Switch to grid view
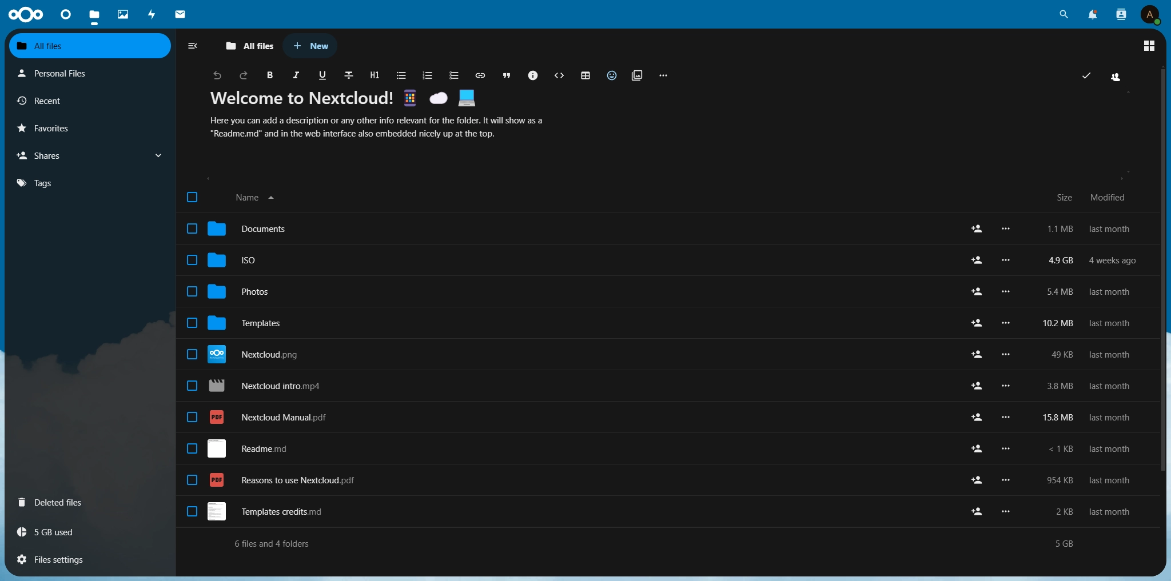This screenshot has width=1171, height=581. coord(1149,46)
